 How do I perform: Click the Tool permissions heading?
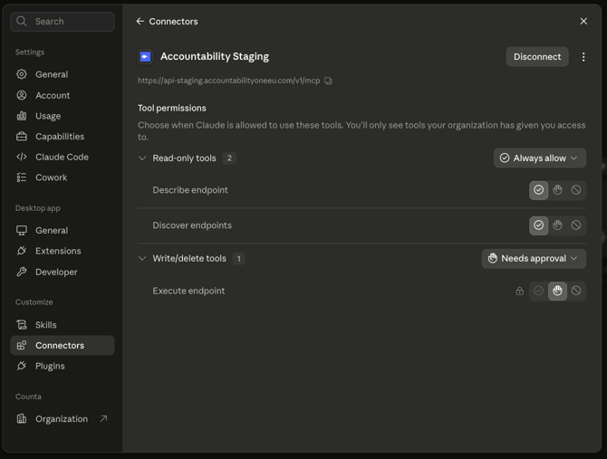pos(172,108)
